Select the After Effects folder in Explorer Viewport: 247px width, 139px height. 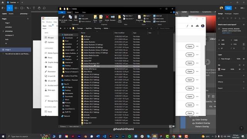[x=88, y=71]
